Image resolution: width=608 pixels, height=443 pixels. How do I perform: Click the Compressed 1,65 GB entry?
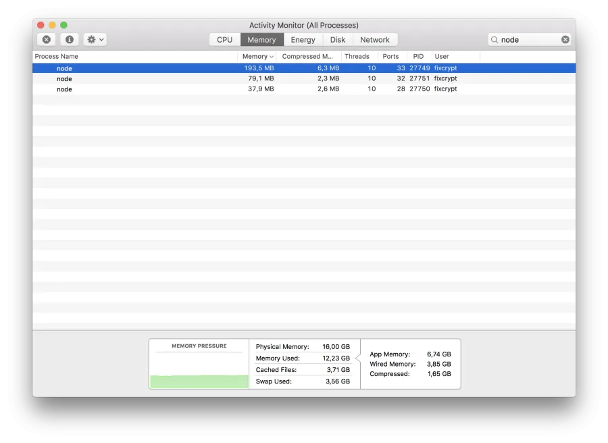coord(410,374)
